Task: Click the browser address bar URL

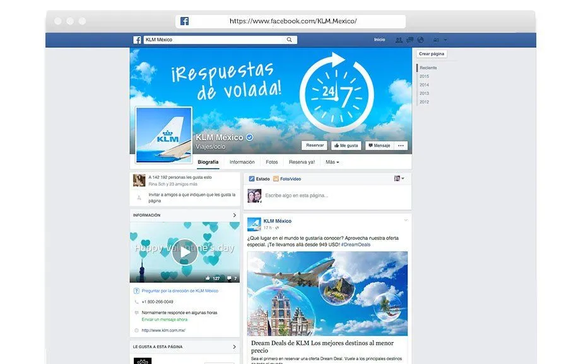Action: point(293,21)
